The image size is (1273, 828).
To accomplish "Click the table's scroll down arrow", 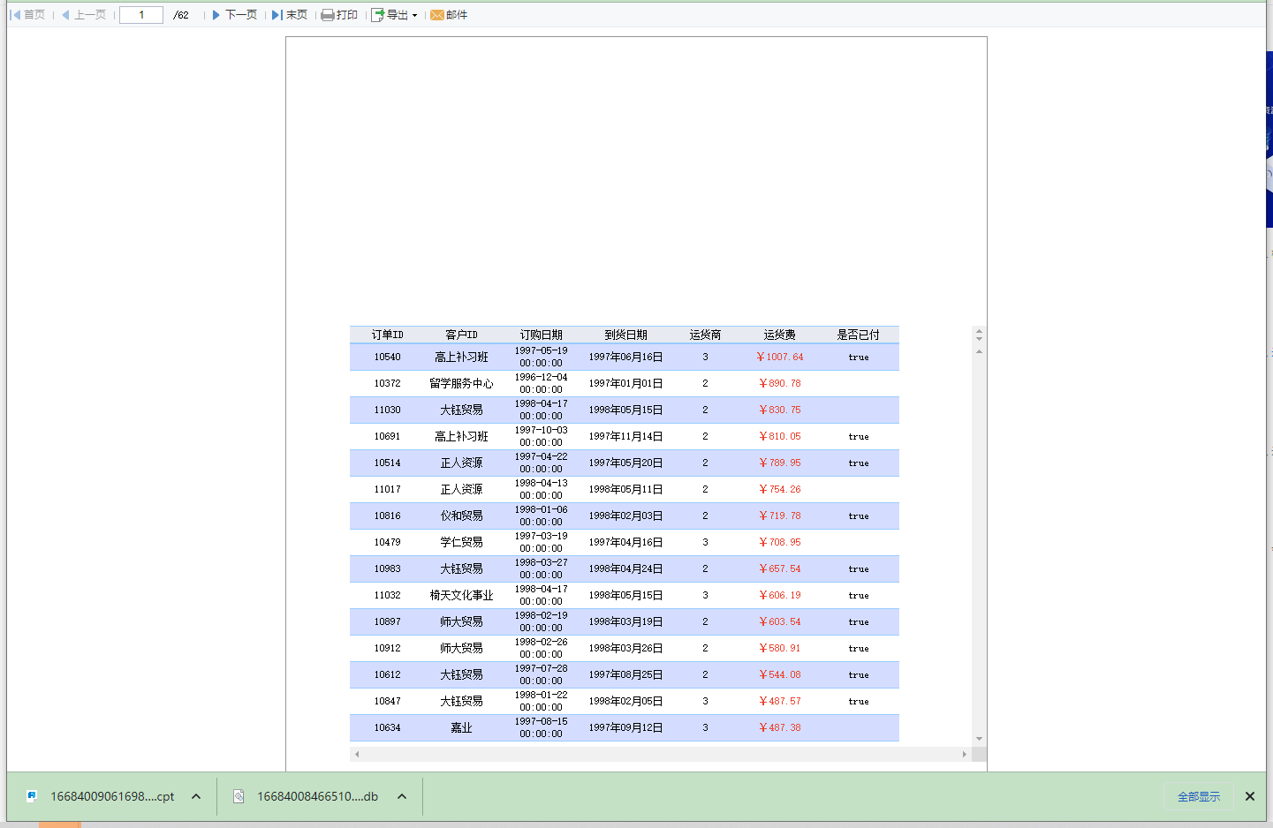I will [979, 739].
